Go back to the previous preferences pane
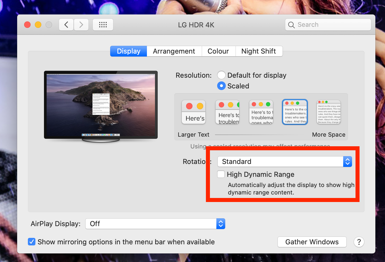Image resolution: width=385 pixels, height=262 pixels. tap(66, 25)
